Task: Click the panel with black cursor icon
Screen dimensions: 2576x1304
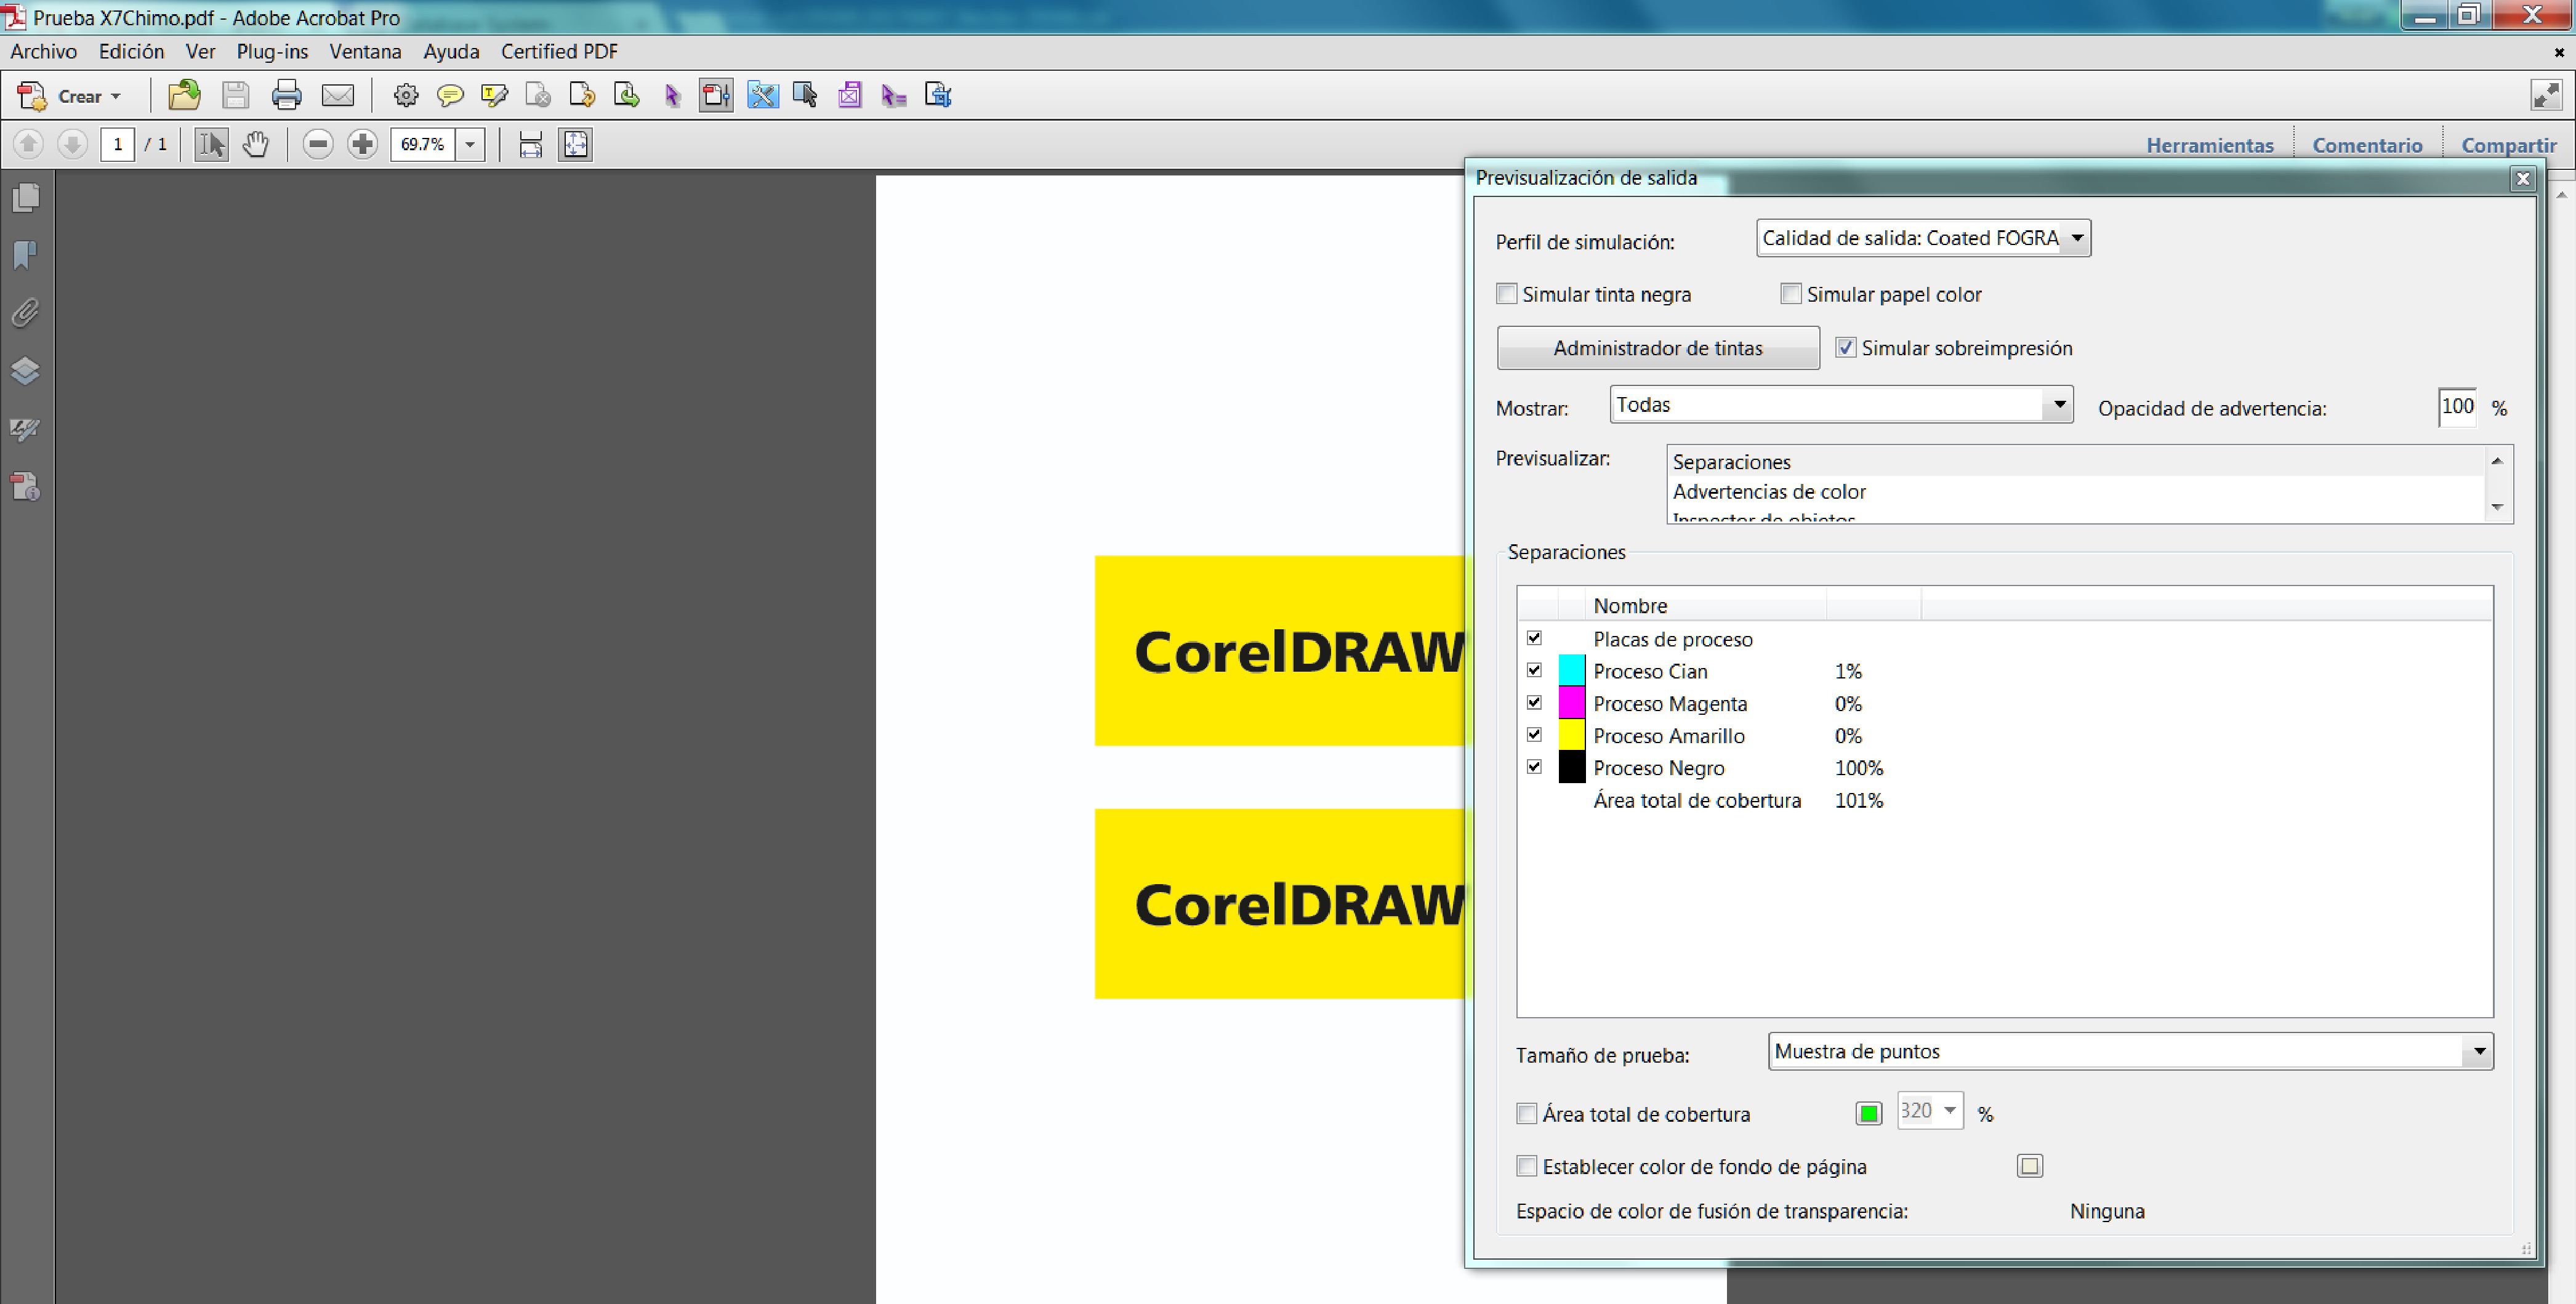Action: (x=805, y=95)
